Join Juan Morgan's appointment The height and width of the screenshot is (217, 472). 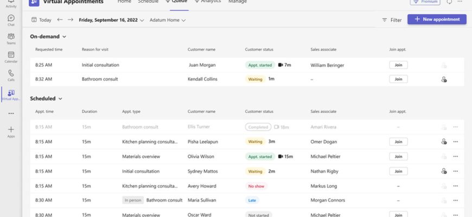(x=398, y=65)
